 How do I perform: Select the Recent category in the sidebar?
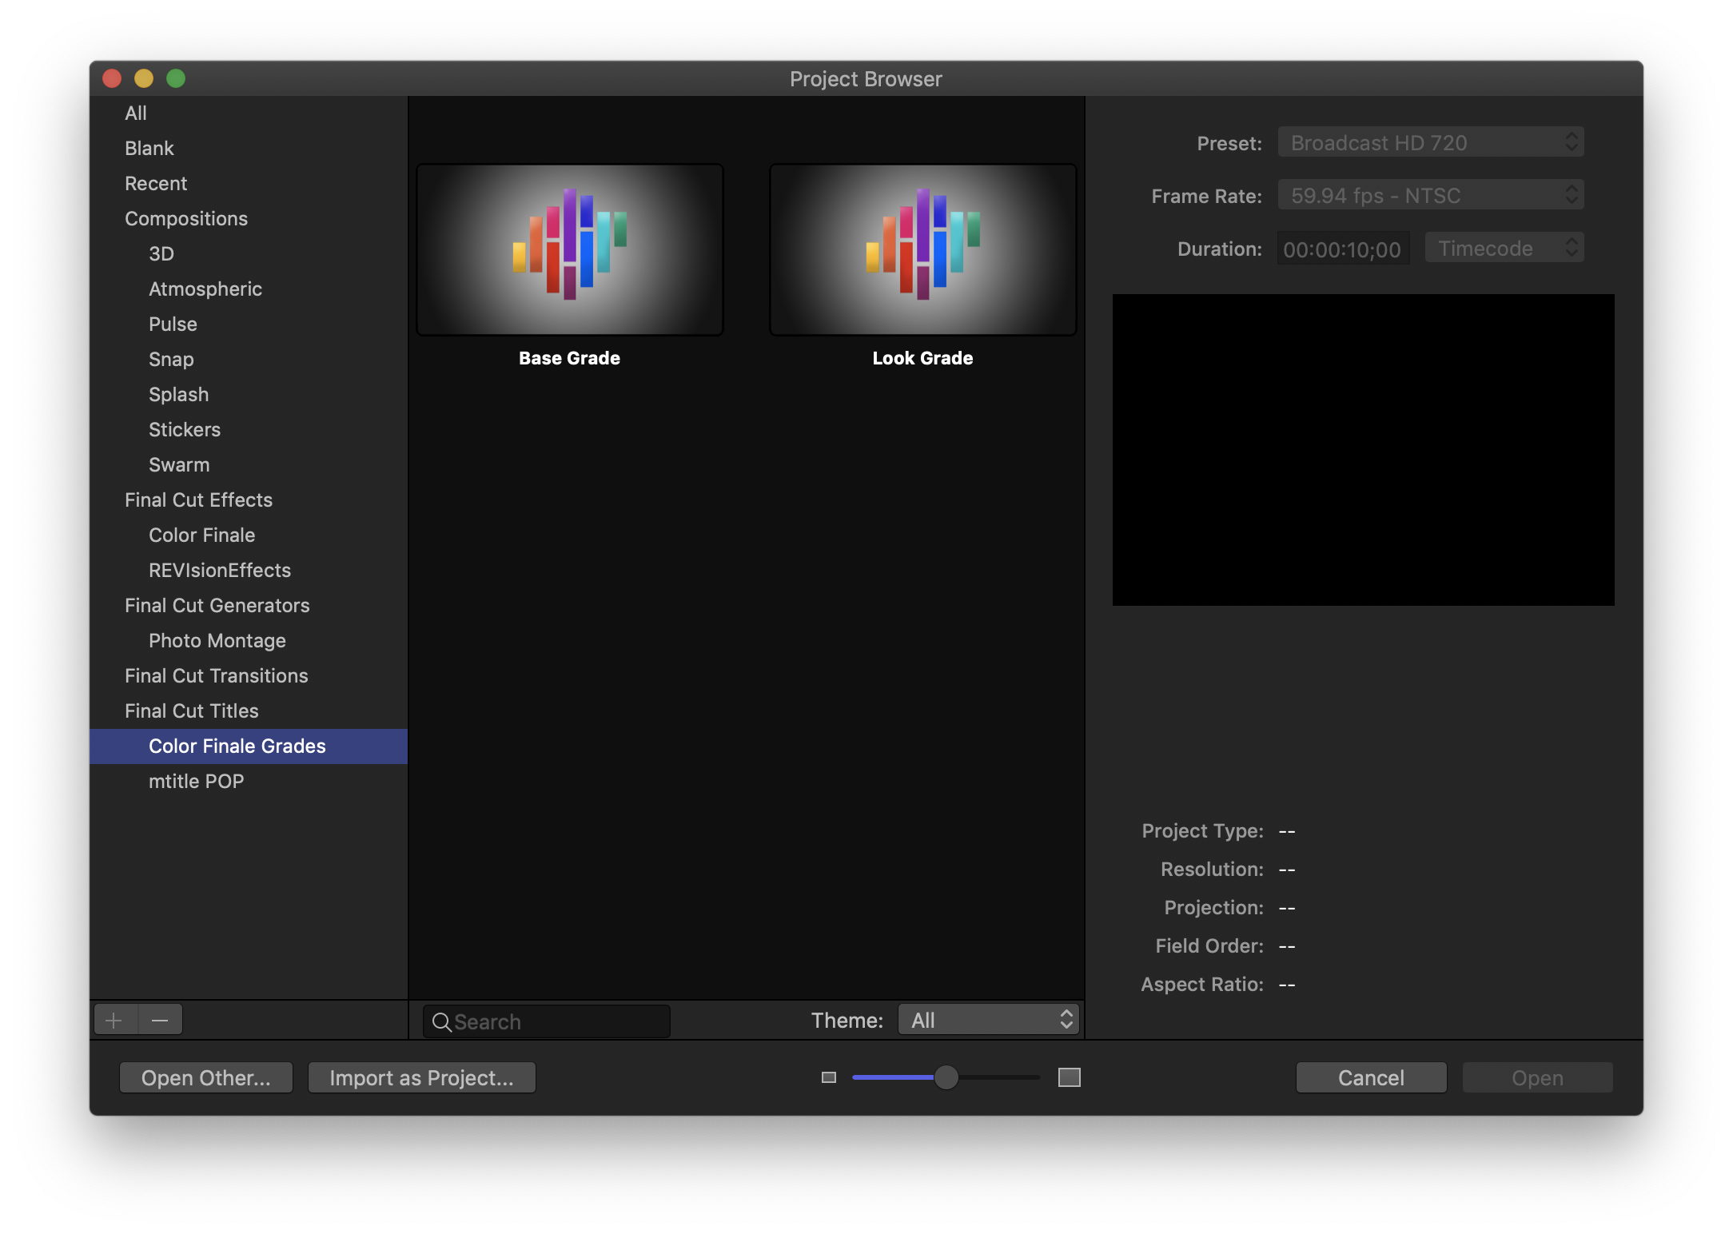click(156, 183)
